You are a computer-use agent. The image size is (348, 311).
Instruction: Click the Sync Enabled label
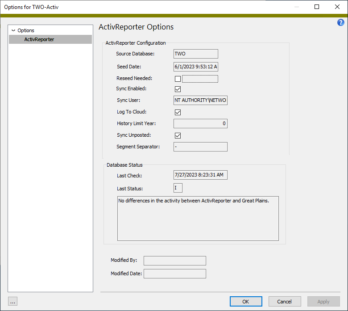[131, 88]
